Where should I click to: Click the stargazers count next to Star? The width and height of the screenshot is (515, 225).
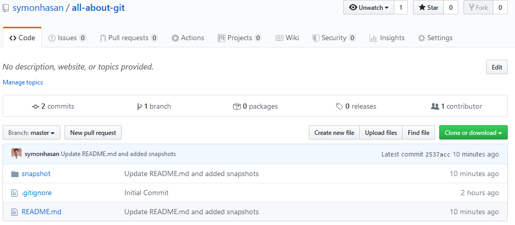tap(451, 8)
